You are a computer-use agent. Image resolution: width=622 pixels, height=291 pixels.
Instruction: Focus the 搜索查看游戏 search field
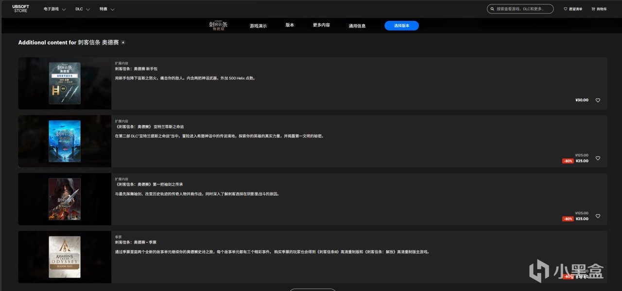520,9
